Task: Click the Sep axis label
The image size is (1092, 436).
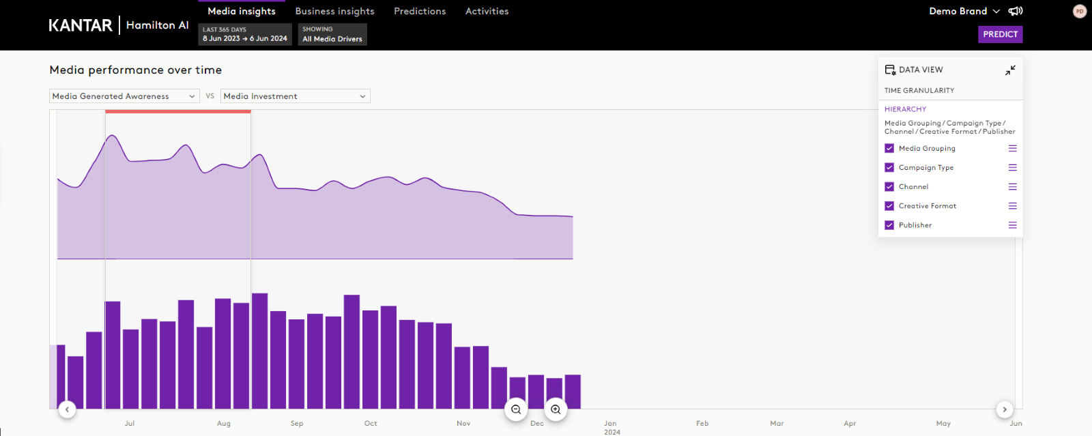Action: (x=297, y=424)
